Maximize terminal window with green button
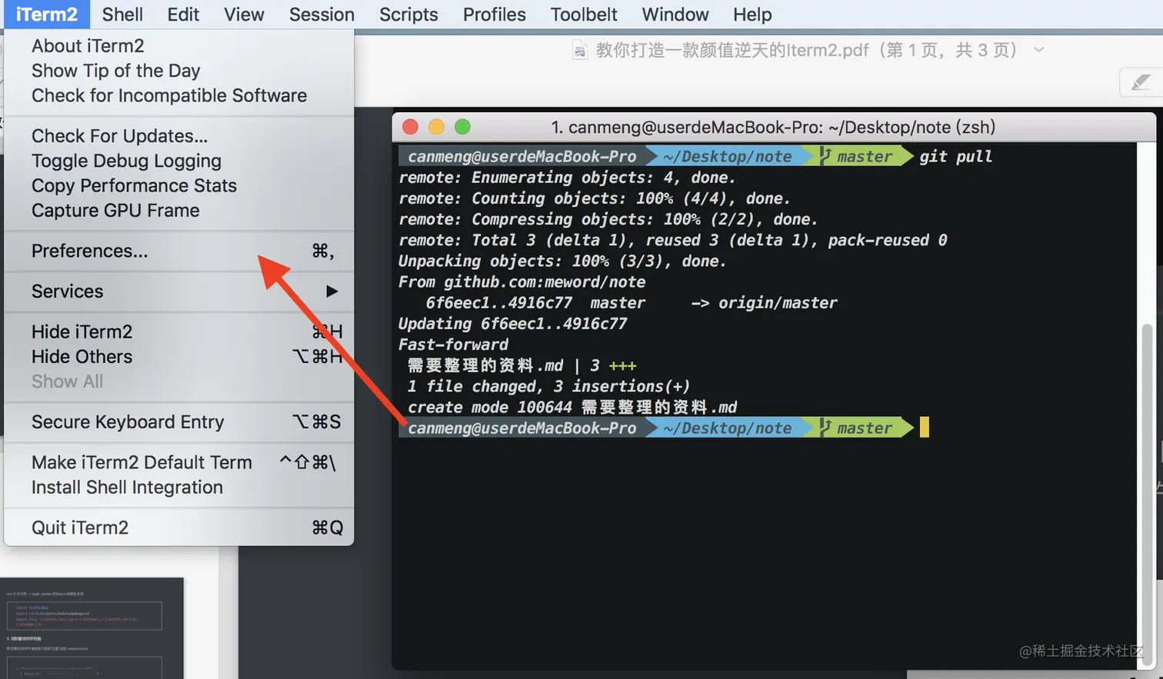Screen dimensions: 1163x679 tap(462, 127)
